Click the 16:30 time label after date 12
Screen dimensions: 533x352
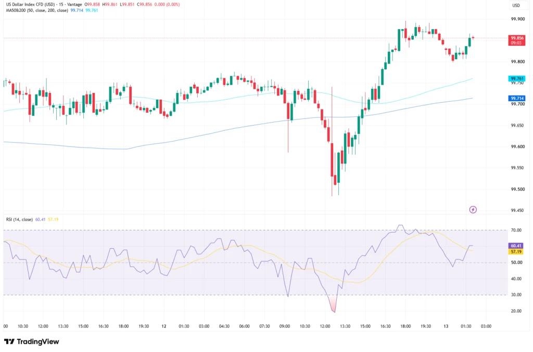click(385, 326)
